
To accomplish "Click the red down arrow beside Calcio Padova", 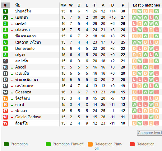I will pos(12,118).
